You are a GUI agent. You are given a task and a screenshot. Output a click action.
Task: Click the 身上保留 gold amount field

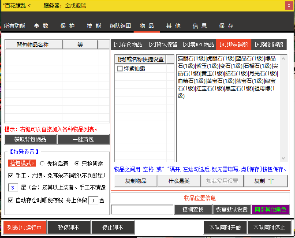tap(93, 201)
